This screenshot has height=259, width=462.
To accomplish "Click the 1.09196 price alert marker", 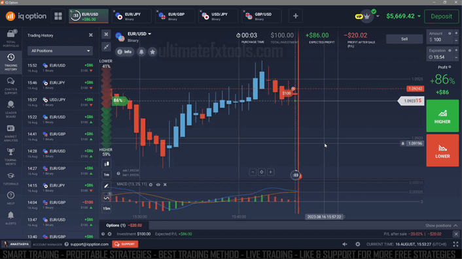I will tap(412, 144).
